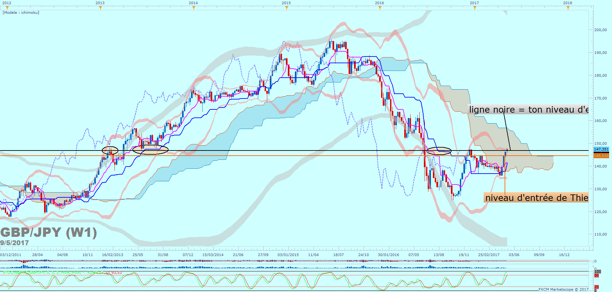This screenshot has height=292, width=612.
Task: Click the 18/07 date label
Action: coord(338,255)
